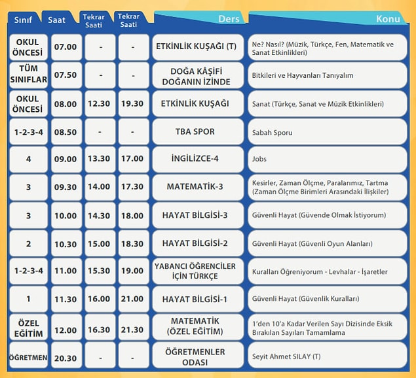Click the 13.30 repeat time cell
416x378 pixels.
click(100, 160)
